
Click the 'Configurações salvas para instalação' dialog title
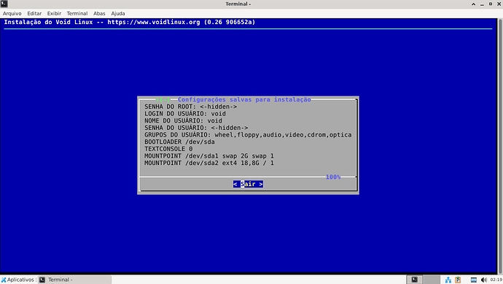pos(244,99)
